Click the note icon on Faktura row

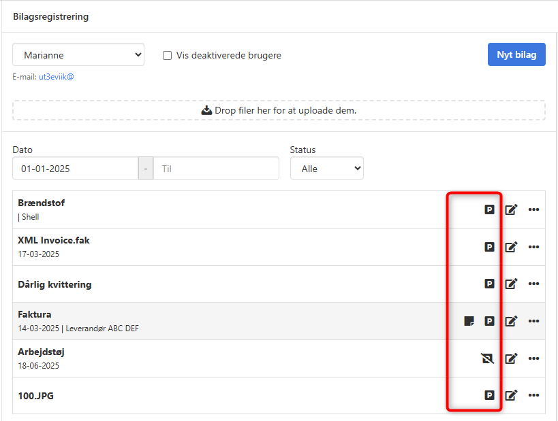(469, 321)
